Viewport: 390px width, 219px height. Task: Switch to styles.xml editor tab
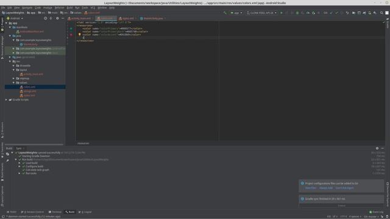click(x=127, y=18)
